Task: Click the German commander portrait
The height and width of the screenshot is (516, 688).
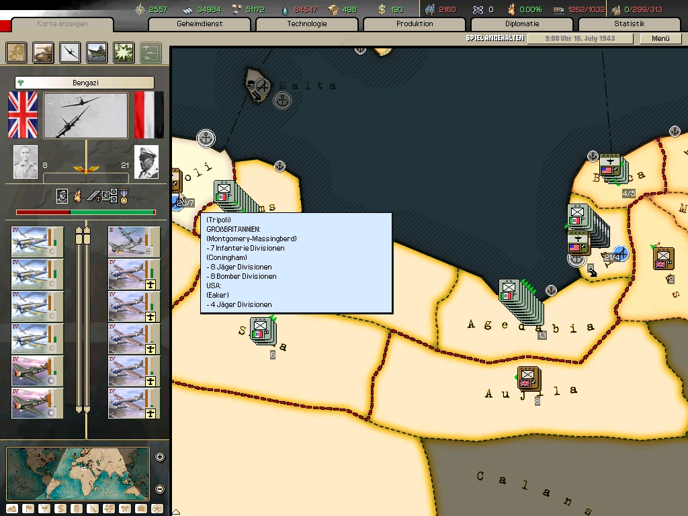Action: tap(146, 162)
